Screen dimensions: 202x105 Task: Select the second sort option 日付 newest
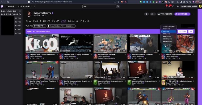[x=169, y=29]
